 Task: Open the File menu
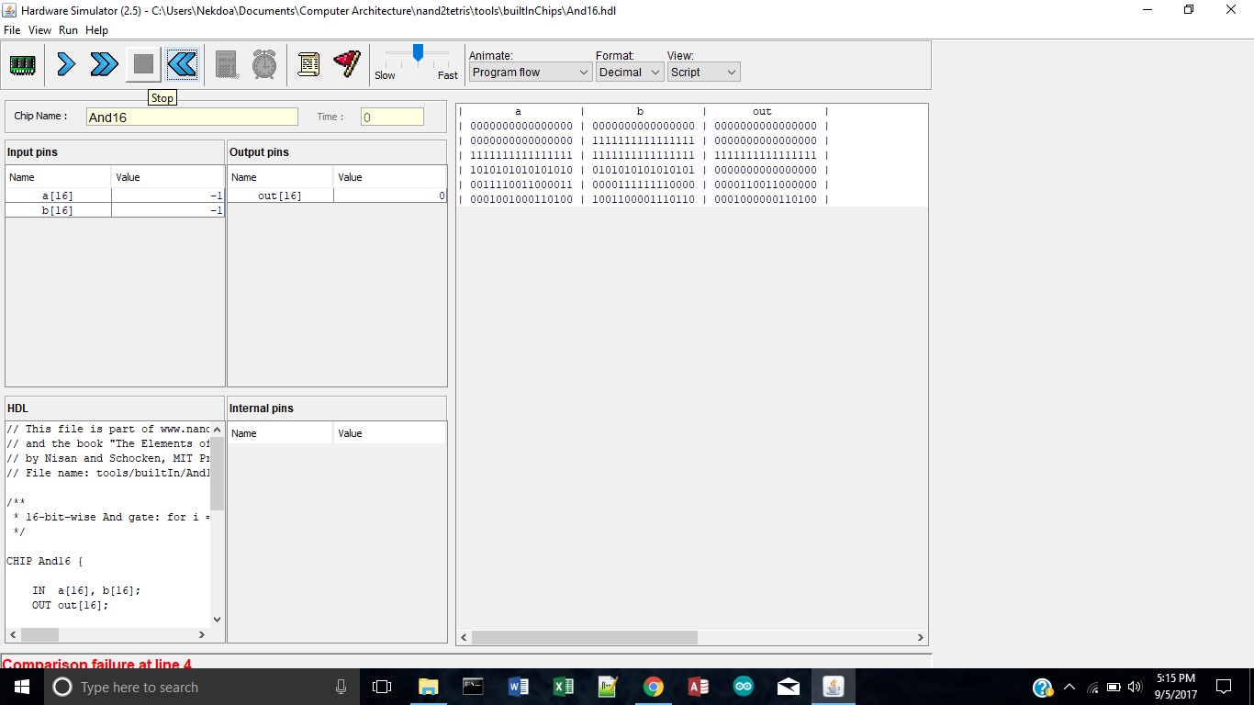click(12, 30)
